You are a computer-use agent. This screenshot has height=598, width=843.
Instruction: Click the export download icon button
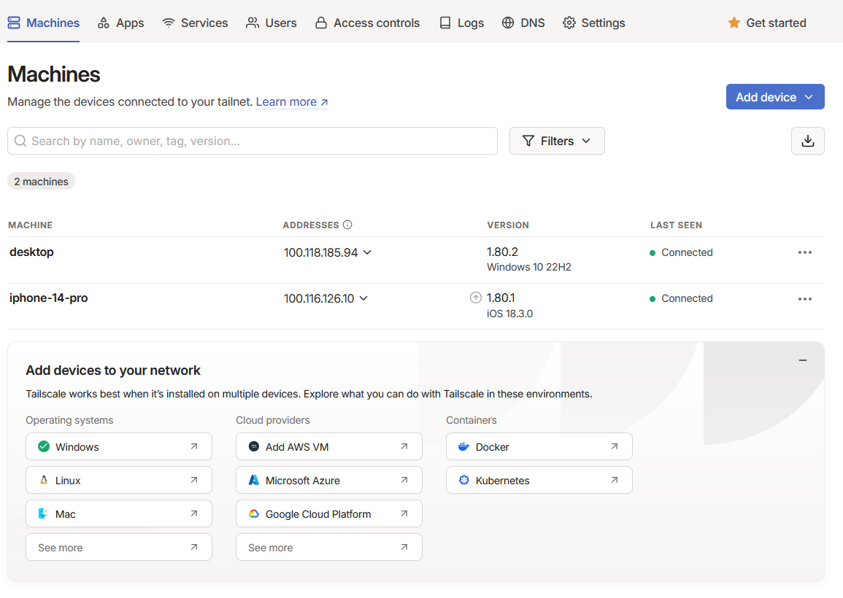(807, 141)
